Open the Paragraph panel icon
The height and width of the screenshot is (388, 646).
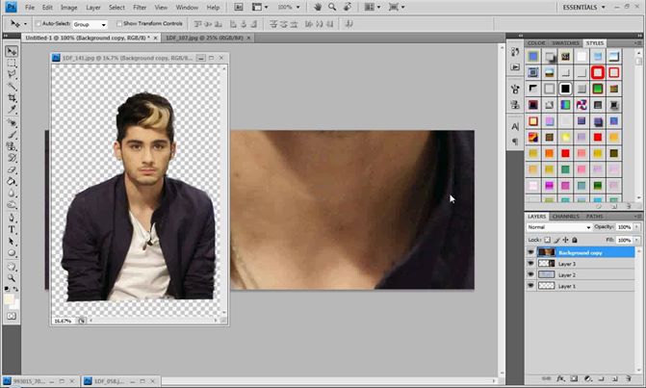pyautogui.click(x=515, y=142)
